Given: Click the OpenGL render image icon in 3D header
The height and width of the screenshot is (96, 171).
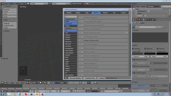Looking at the screenshot, I should [x=95, y=83].
